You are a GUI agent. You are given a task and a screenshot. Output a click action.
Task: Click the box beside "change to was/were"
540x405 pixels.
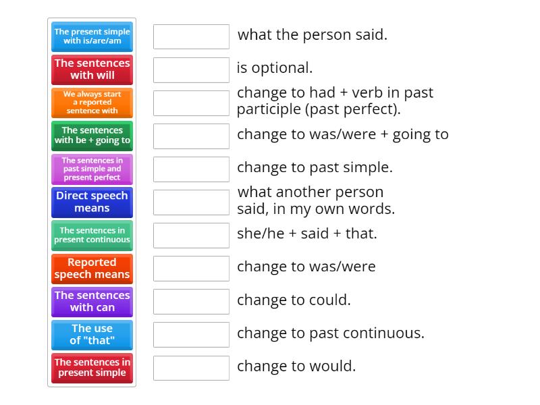tap(191, 268)
